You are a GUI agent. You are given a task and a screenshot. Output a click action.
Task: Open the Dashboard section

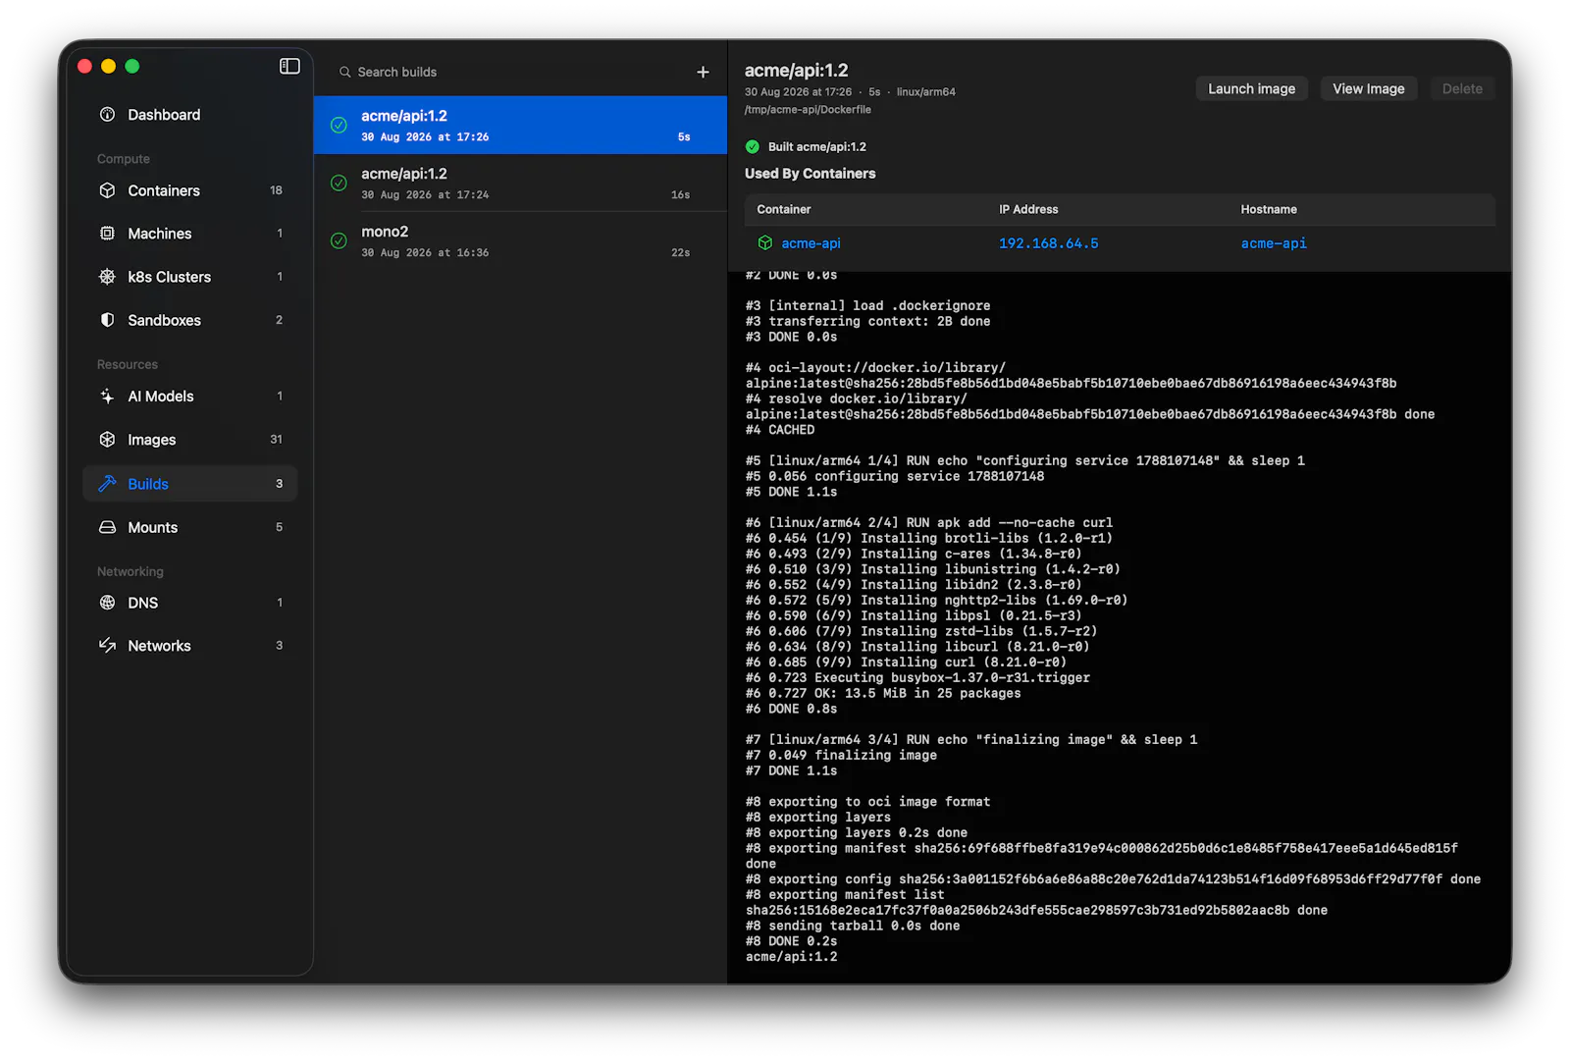click(190, 115)
